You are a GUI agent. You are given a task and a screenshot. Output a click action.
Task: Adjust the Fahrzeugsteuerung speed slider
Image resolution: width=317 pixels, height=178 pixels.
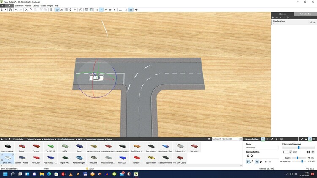(298, 148)
